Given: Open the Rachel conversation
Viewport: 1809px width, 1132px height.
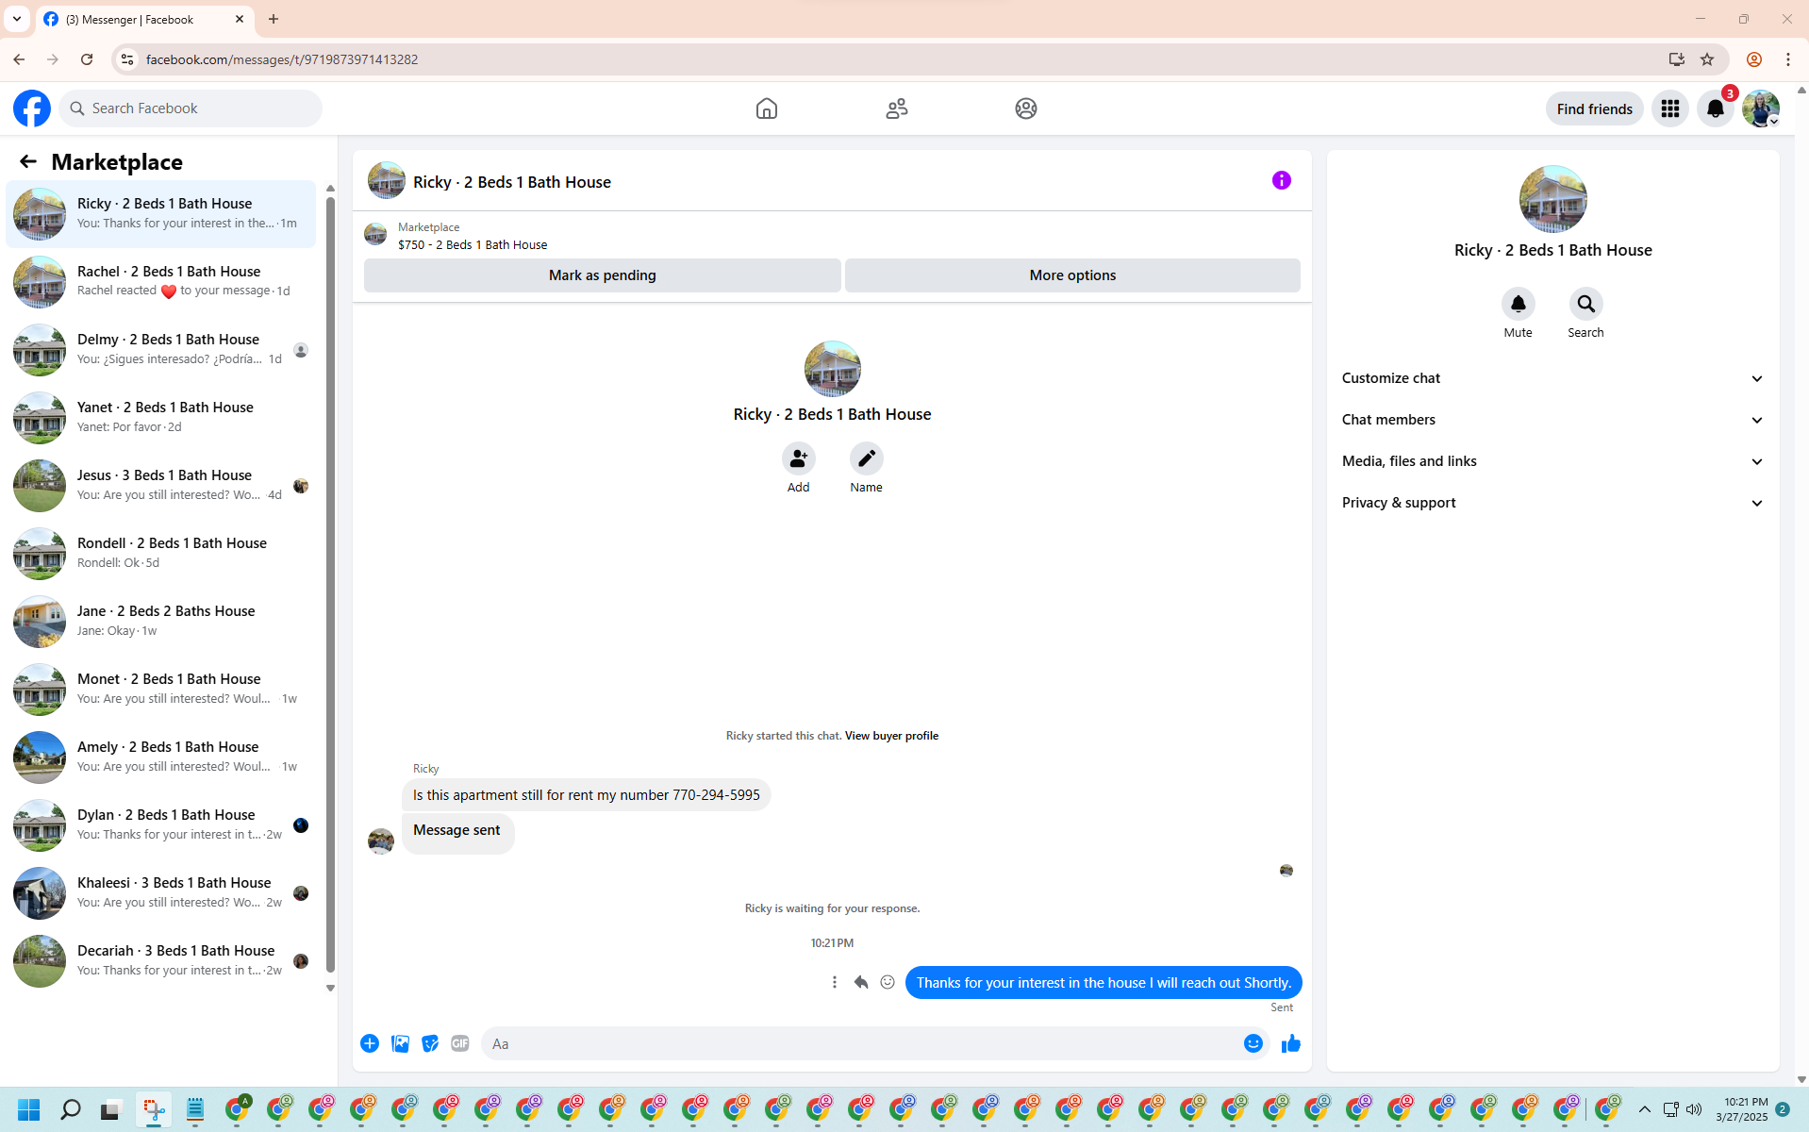Looking at the screenshot, I should click(161, 282).
